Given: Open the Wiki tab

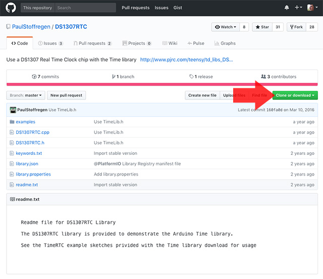Looking at the screenshot, I should pos(170,43).
